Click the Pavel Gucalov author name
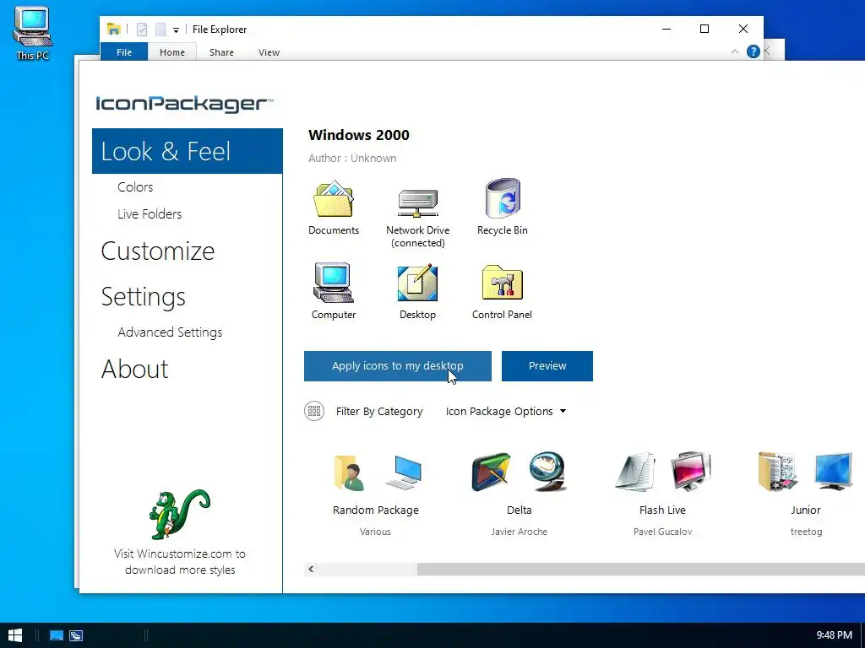Screen dimensions: 865x648 (x=662, y=532)
